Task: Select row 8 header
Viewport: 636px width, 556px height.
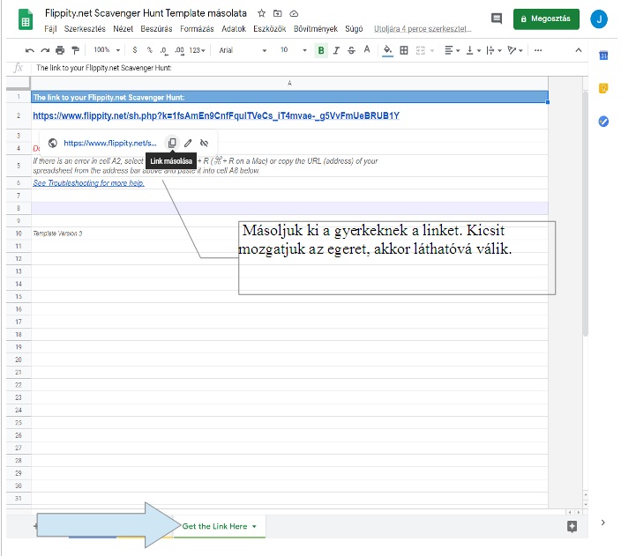Action: point(19,208)
